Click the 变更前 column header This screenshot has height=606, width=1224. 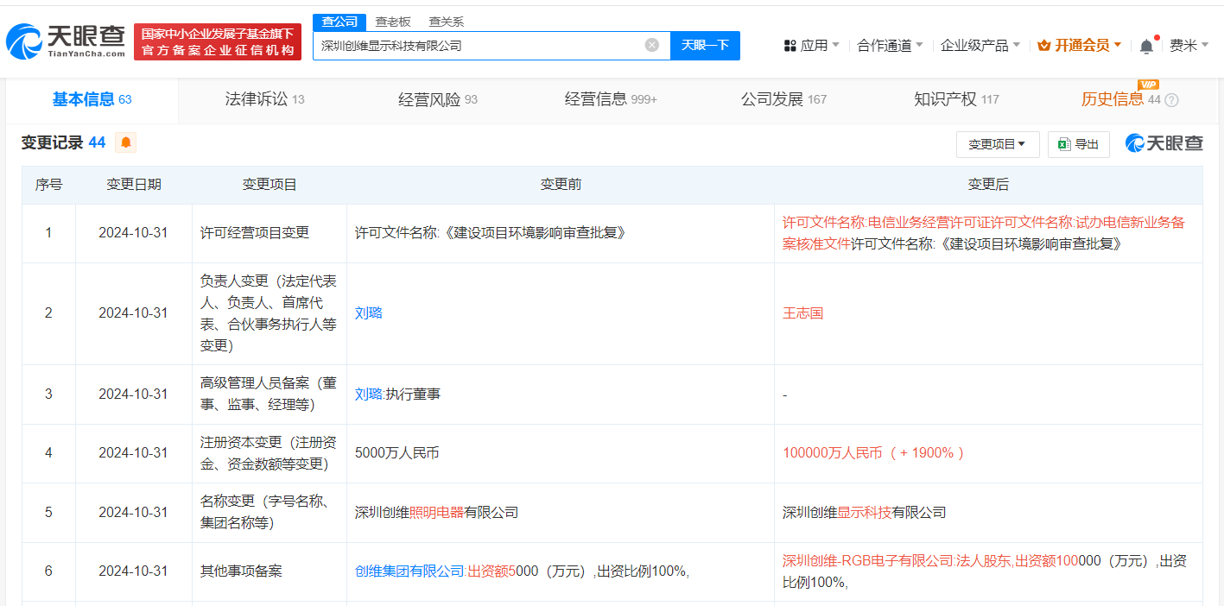click(561, 185)
